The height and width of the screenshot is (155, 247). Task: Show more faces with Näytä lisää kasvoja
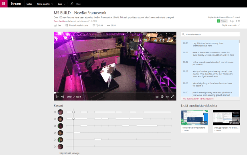pos(69,153)
